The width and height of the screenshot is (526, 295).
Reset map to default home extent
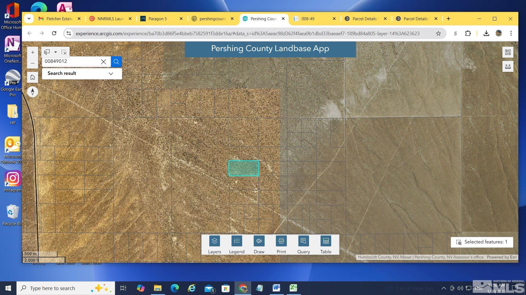coord(33,77)
